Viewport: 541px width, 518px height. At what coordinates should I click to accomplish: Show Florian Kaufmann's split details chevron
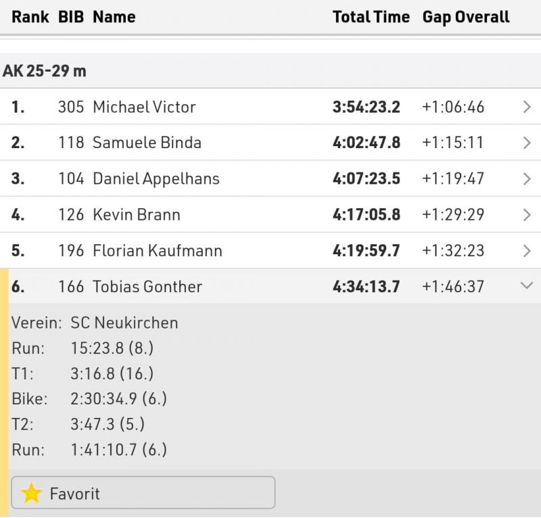tap(527, 250)
